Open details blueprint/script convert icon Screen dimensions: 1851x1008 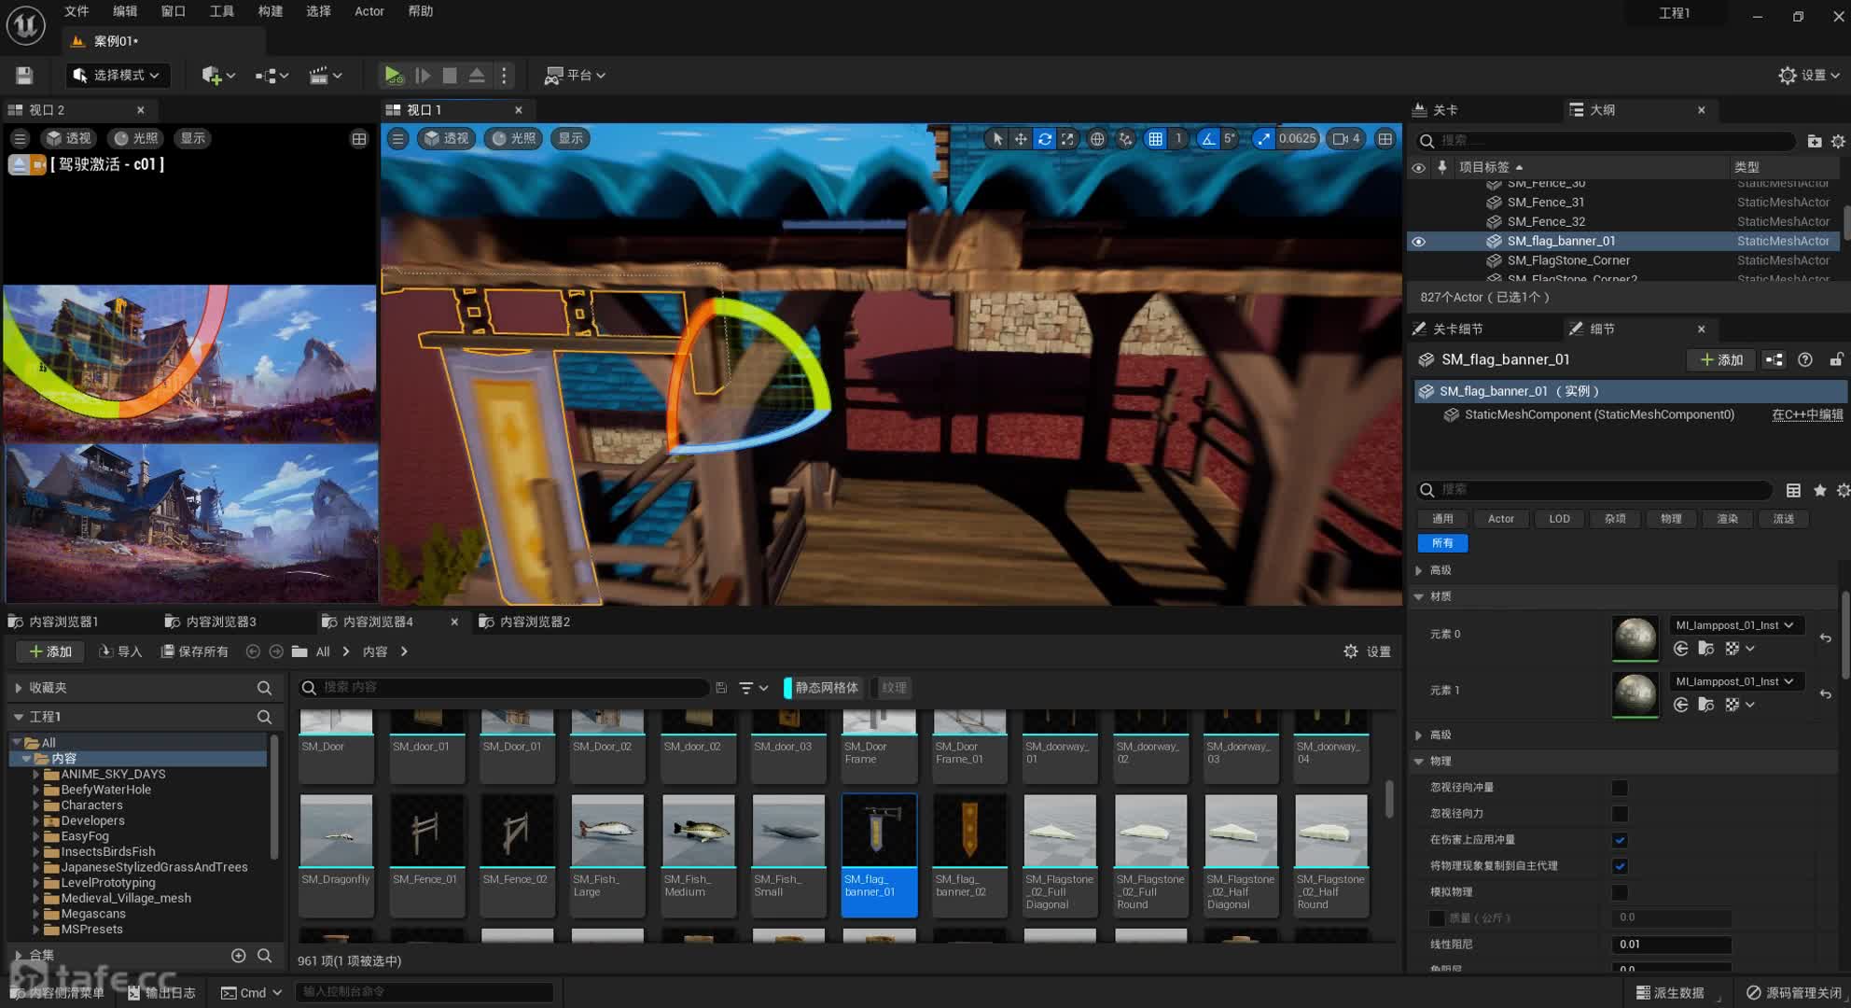pos(1774,359)
